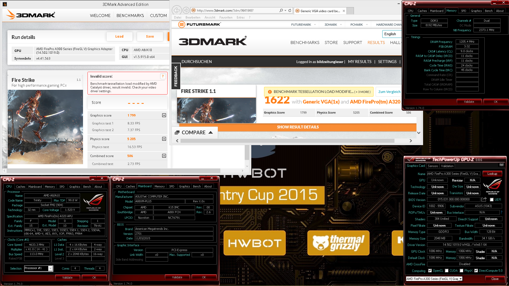Click the Load button in Run details
Image resolution: width=509 pixels, height=286 pixels.
tap(119, 37)
